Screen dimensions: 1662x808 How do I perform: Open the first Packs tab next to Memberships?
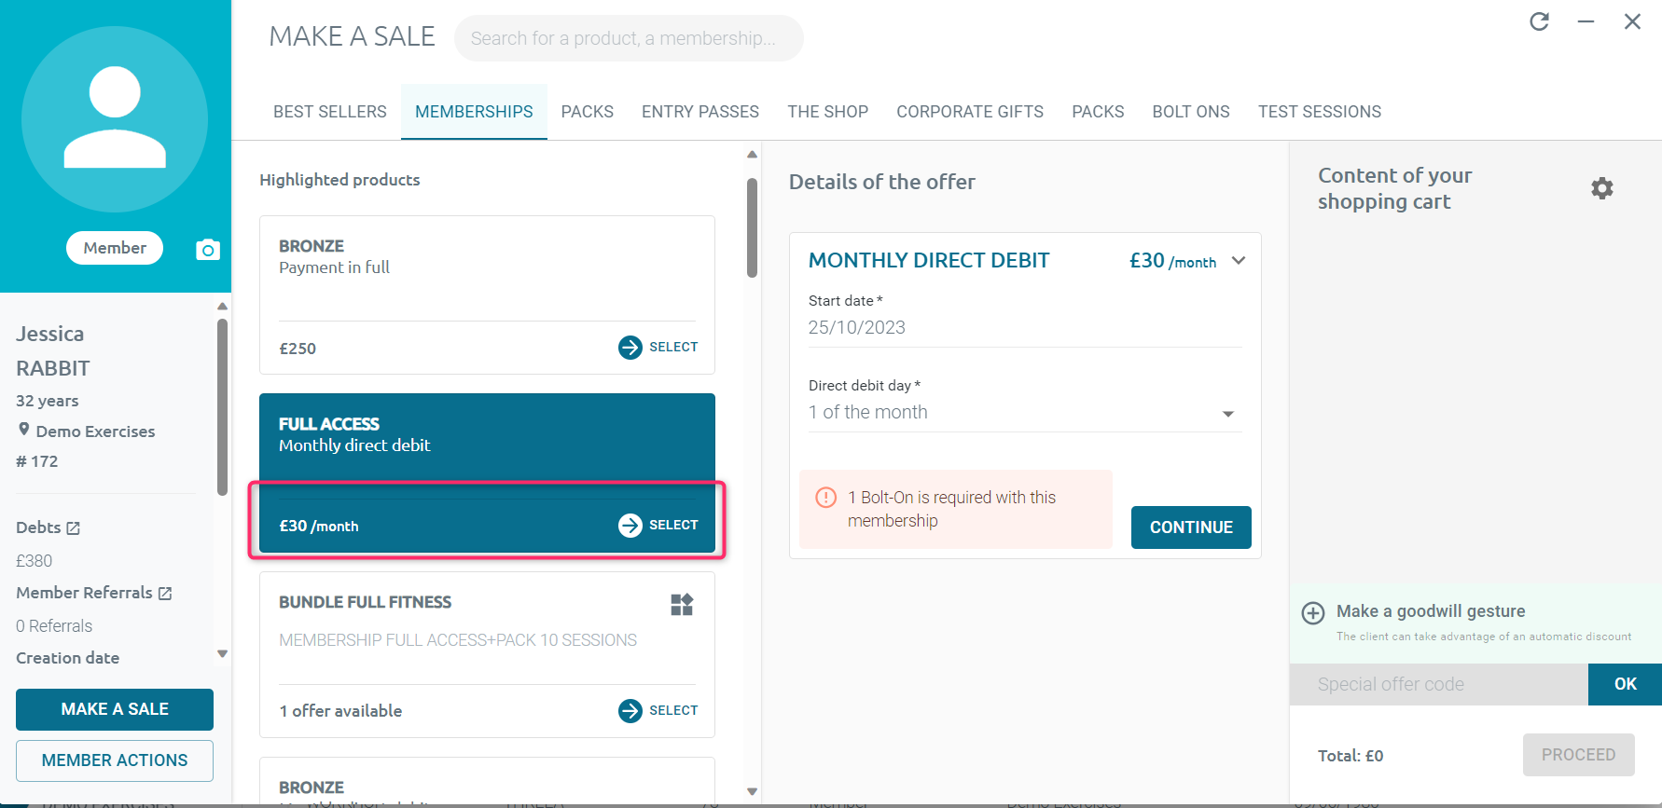(588, 112)
